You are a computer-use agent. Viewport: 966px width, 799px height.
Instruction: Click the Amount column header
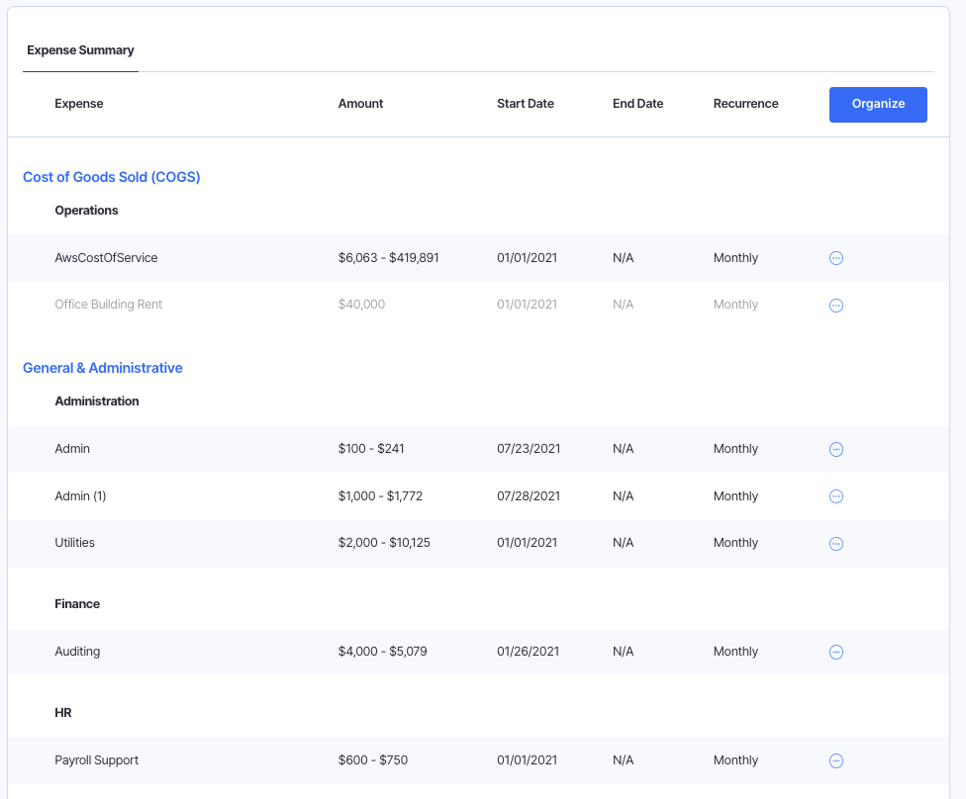[x=360, y=104]
